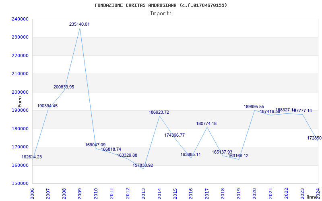Select the 163329.88 data label
Viewport: 322px width, 201px height.
(127, 155)
